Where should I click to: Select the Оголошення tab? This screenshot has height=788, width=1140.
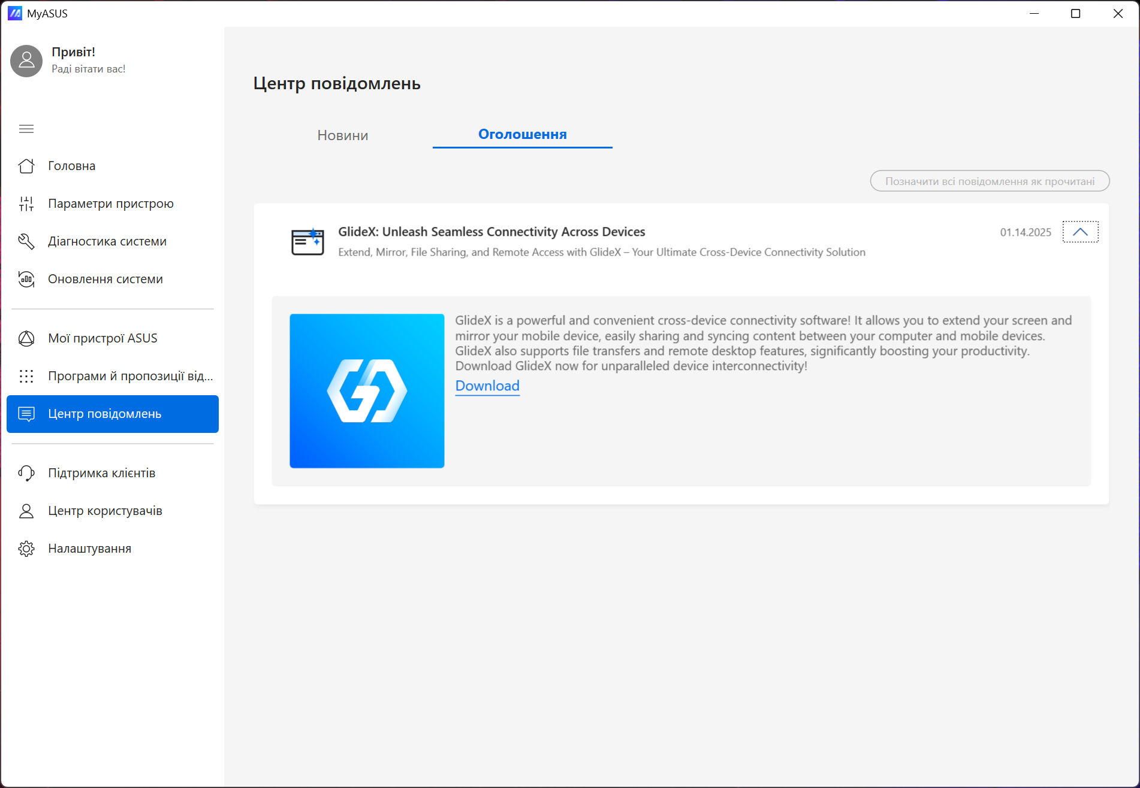[x=523, y=134]
